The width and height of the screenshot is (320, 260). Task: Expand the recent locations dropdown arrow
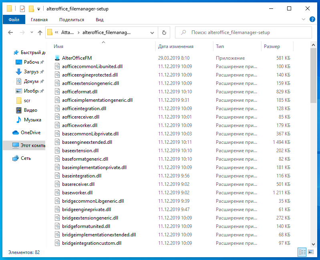(x=32, y=32)
